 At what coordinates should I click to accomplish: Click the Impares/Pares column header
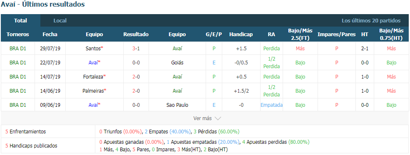point(336,34)
